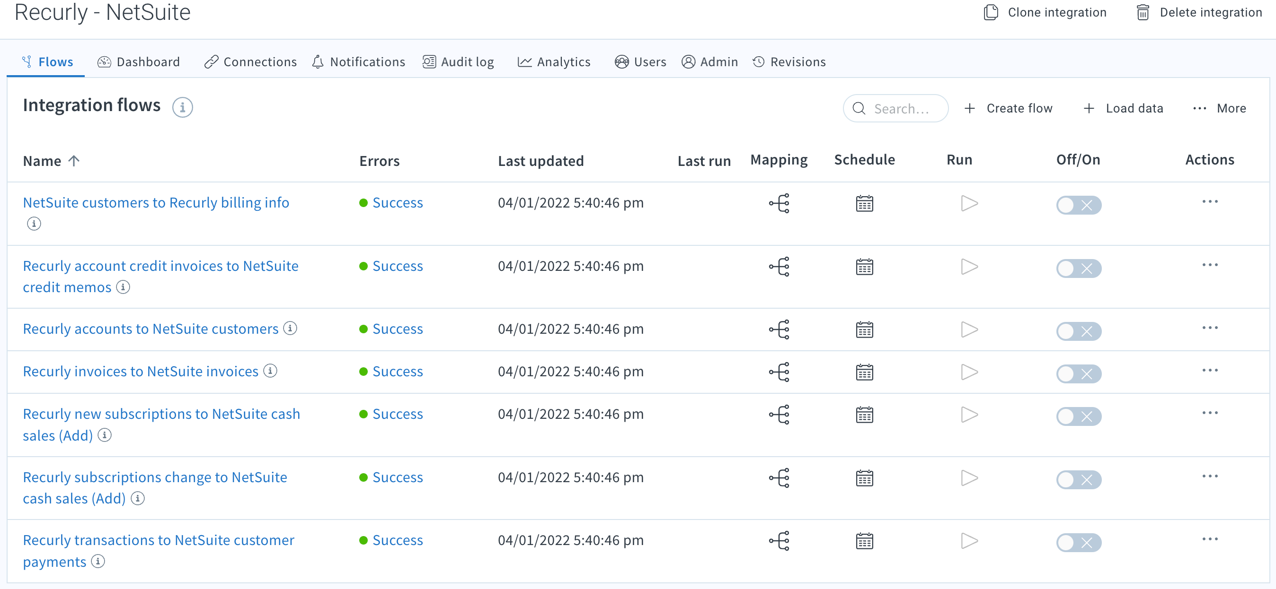1276x589 pixels.
Task: Open schedule for Recurly accounts to NetSuite customers
Action: (864, 329)
